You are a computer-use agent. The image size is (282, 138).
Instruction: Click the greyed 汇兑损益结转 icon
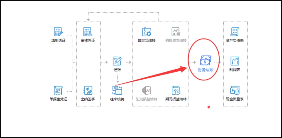(147, 90)
